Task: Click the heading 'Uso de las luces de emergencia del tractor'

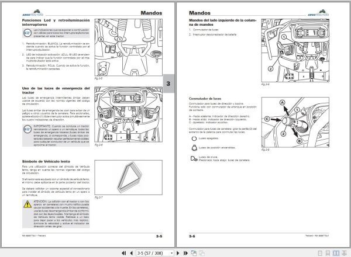Action: pos(56,91)
